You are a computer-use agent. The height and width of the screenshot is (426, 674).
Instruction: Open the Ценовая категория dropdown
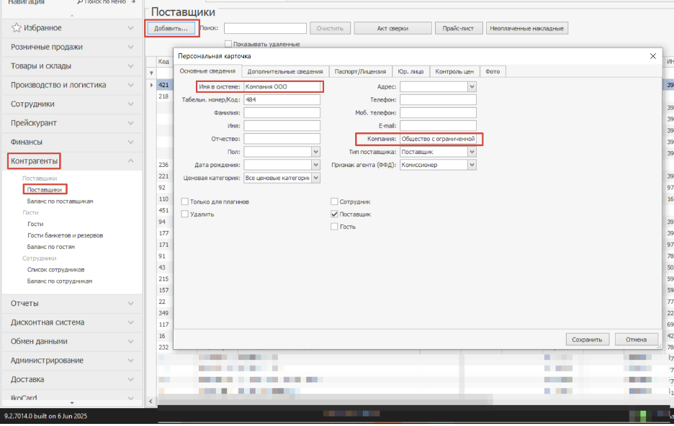coord(316,178)
